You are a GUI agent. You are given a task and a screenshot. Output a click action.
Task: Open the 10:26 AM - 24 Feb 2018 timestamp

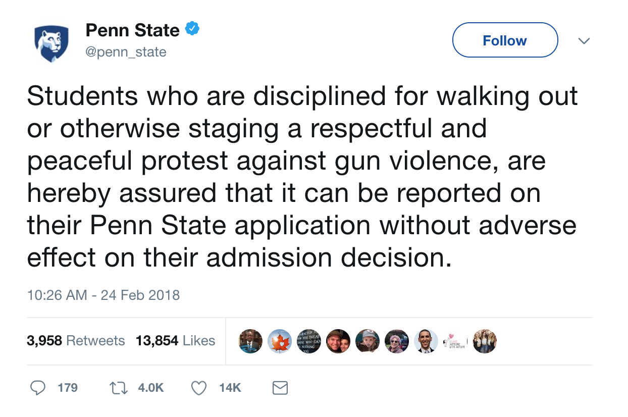click(103, 295)
